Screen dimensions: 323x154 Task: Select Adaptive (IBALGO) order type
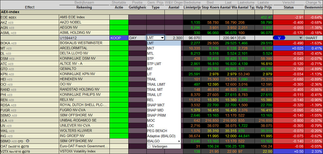tap(164, 136)
